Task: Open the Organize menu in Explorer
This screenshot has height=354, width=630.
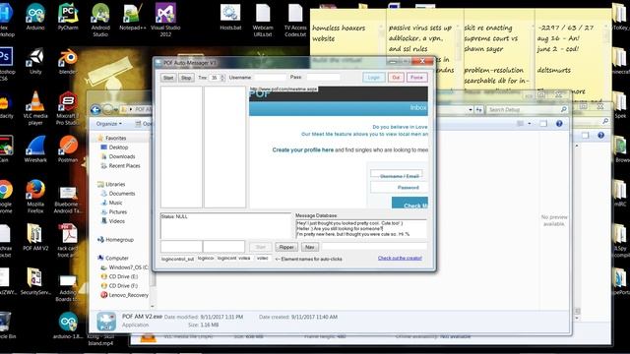Action: point(109,124)
